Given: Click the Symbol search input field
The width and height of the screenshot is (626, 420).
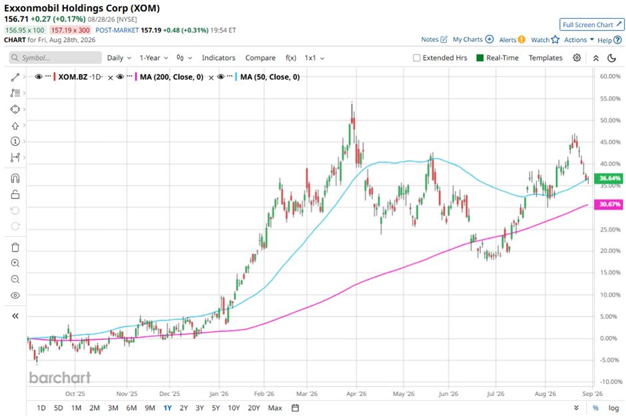Looking at the screenshot, I should click(x=55, y=58).
